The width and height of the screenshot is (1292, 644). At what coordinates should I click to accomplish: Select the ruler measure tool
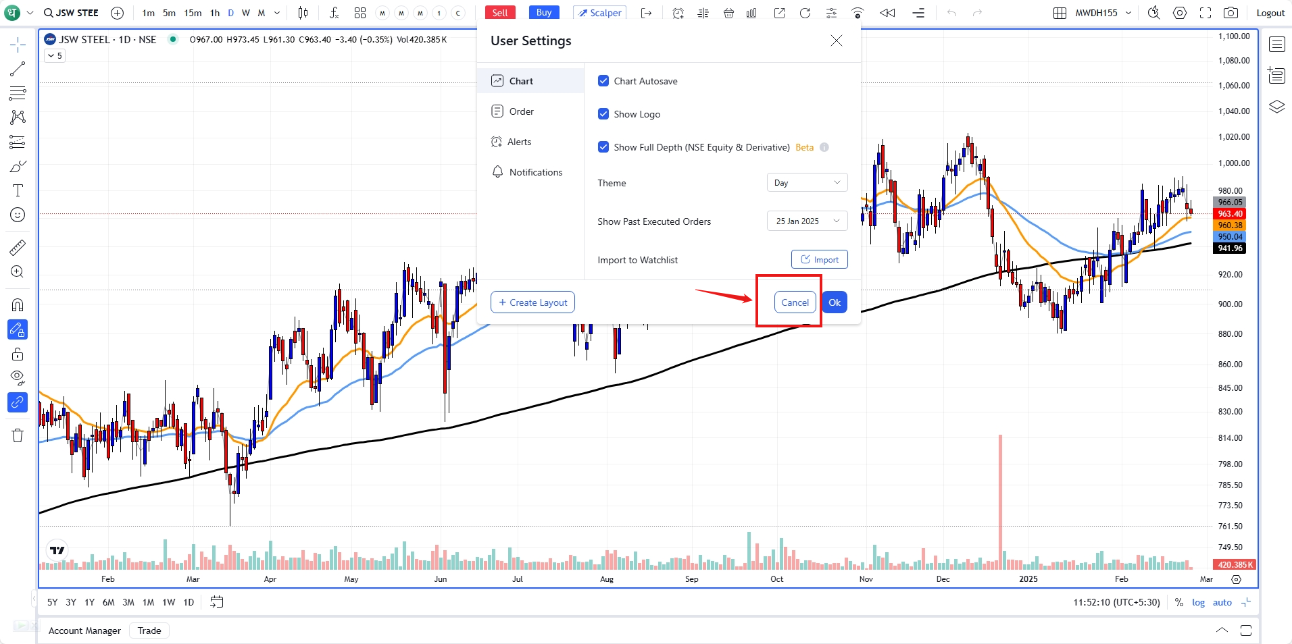tap(18, 247)
